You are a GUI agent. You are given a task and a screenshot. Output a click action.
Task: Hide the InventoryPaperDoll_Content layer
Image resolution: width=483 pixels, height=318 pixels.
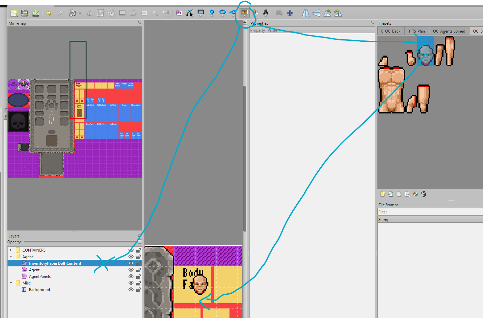131,263
